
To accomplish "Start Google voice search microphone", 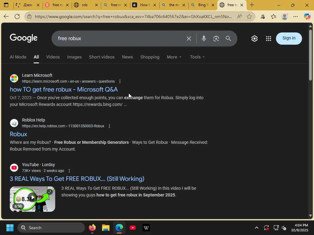I will coord(204,38).
